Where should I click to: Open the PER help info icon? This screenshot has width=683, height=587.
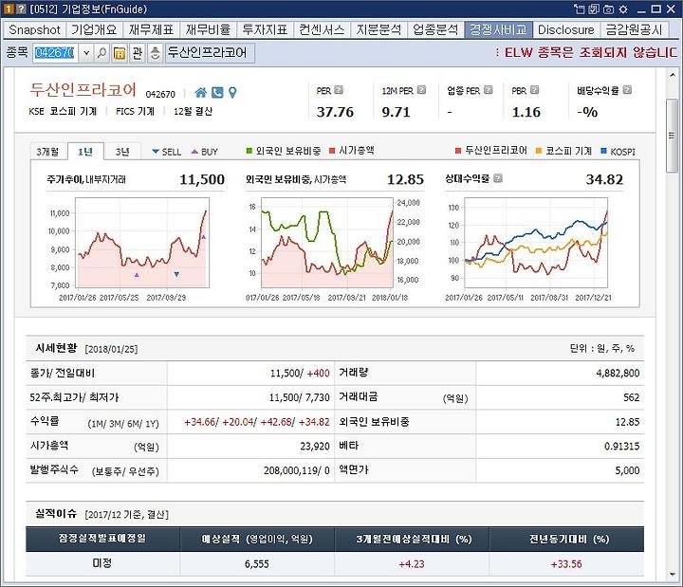(x=339, y=90)
